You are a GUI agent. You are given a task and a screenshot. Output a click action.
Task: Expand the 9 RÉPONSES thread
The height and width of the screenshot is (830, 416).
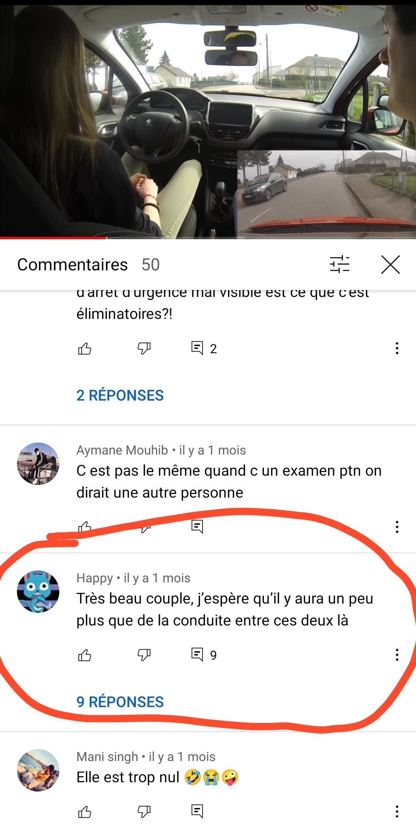120,702
